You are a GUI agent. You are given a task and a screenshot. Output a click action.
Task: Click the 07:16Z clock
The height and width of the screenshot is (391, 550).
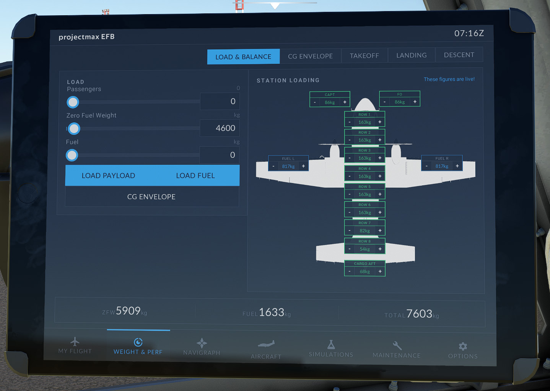(469, 33)
